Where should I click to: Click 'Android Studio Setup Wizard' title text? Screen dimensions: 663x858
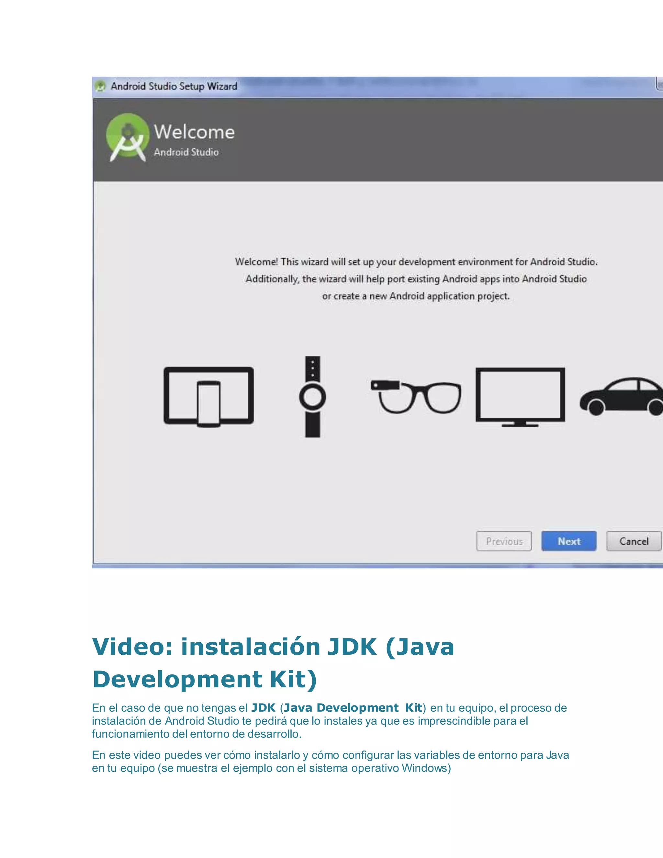(x=174, y=86)
